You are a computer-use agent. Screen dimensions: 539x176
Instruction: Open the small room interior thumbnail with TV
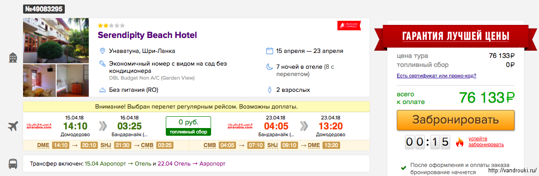tap(39, 81)
